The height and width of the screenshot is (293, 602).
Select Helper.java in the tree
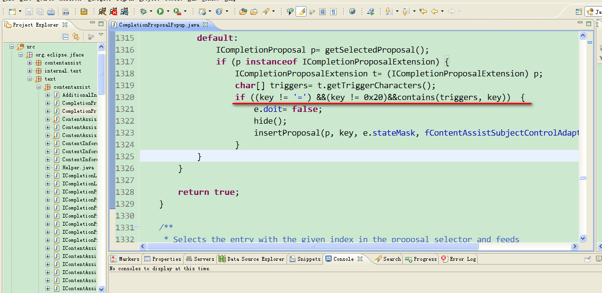[x=78, y=168]
